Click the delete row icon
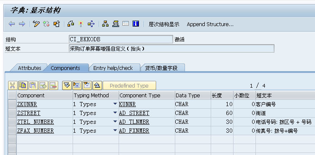 point(53,86)
